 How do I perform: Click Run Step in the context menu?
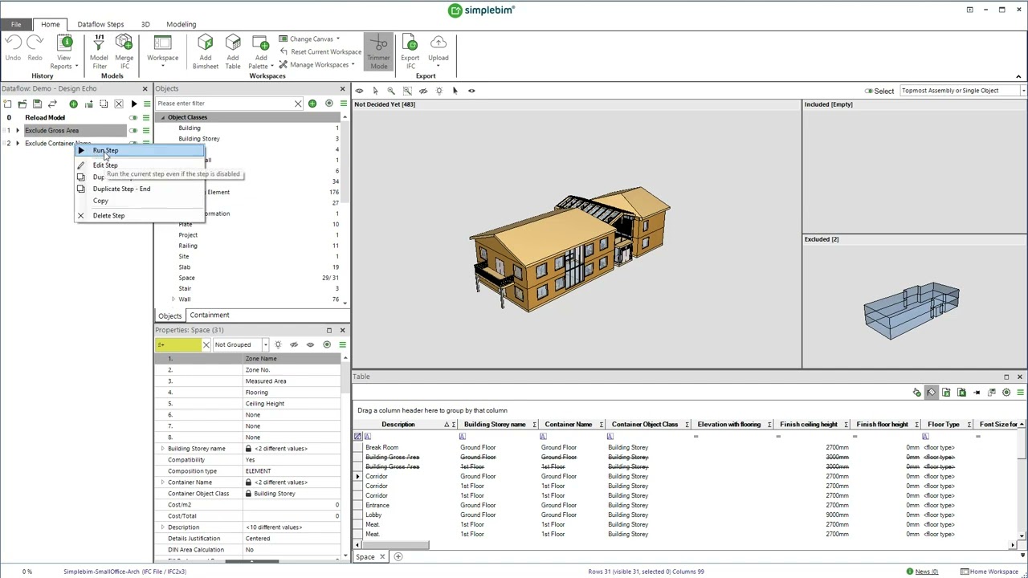point(105,150)
